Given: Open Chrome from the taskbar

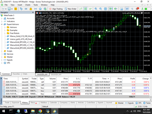Looking at the screenshot, I should point(40,111).
